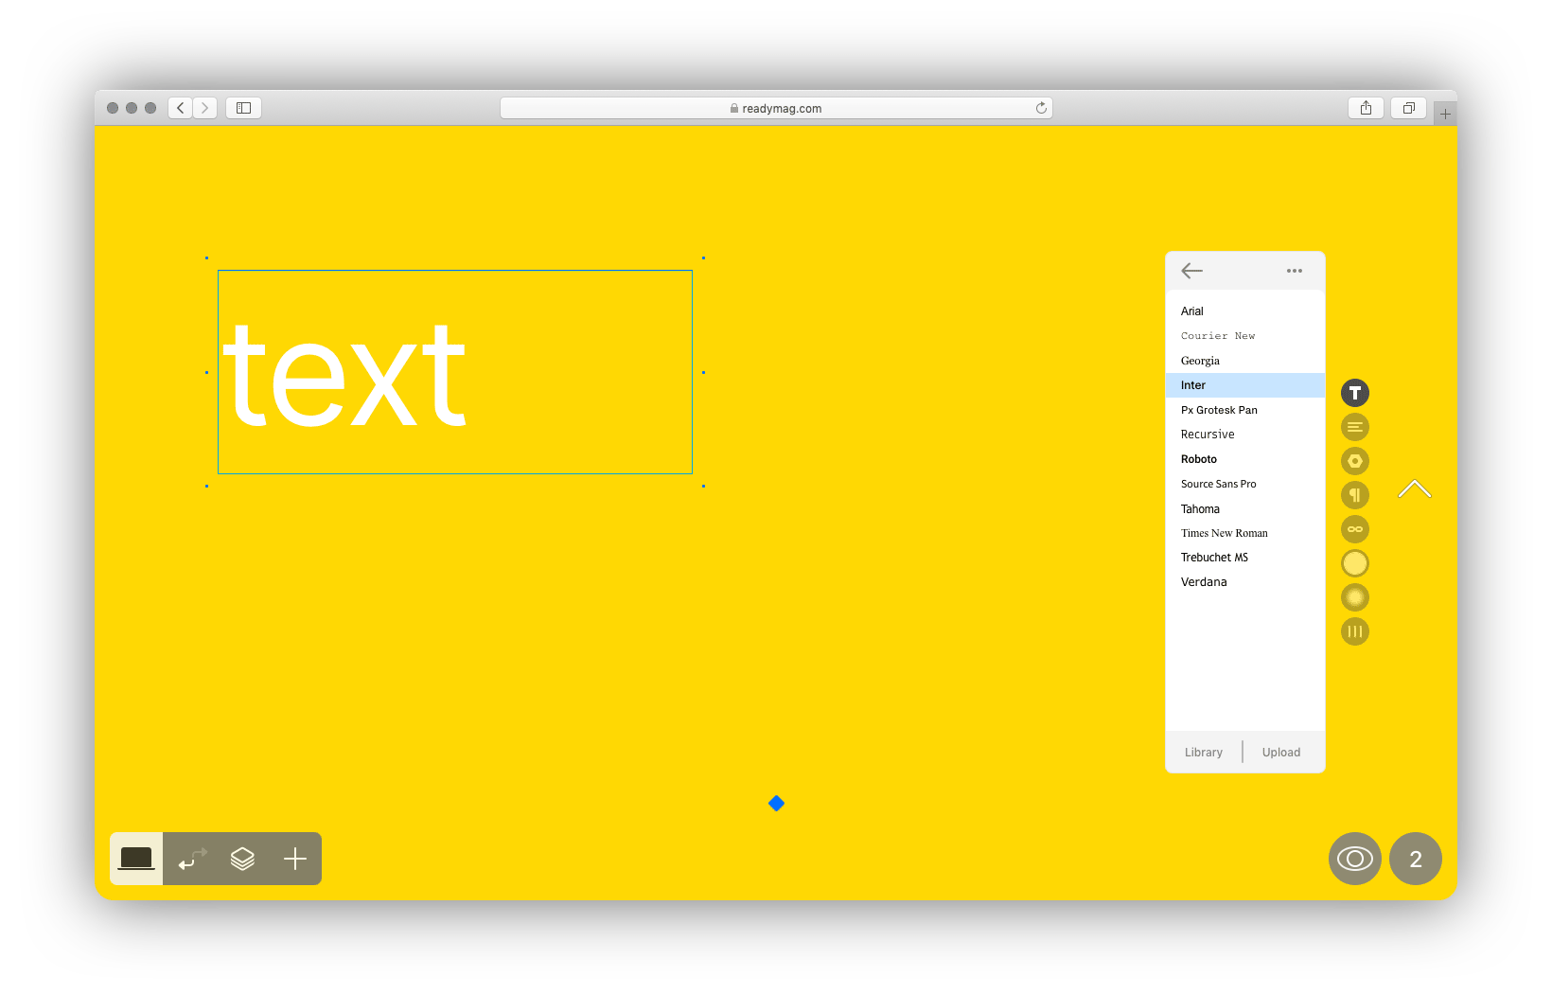The image size is (1552, 994).
Task: Open the font Upload tab
Action: click(1281, 753)
